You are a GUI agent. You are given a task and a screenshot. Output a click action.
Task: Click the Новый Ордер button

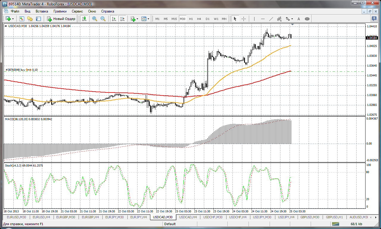61,19
